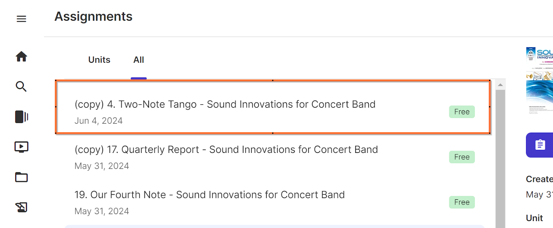Viewport: 553px width, 228px height.
Task: Select the All tab
Action: [139, 60]
